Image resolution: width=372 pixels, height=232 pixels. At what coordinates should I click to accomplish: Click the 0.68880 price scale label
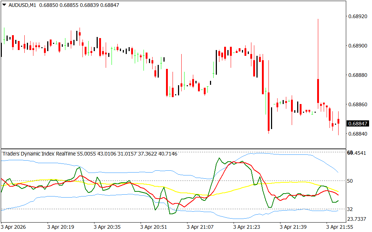[358, 75]
